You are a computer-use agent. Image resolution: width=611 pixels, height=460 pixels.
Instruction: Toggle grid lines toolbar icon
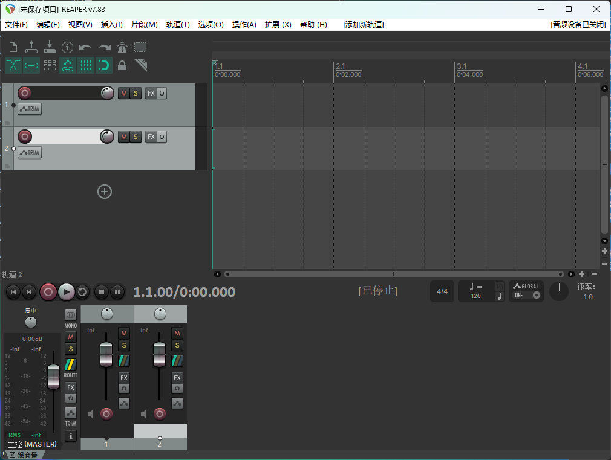86,65
